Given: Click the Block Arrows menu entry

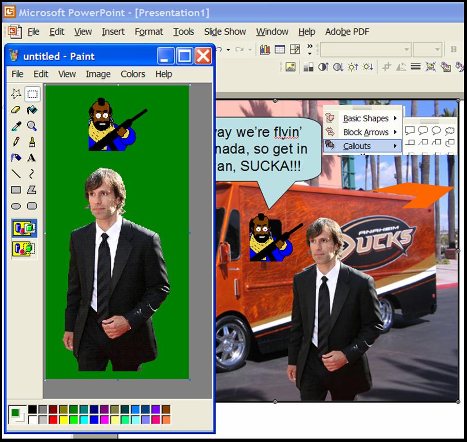Looking at the screenshot, I should pyautogui.click(x=365, y=132).
